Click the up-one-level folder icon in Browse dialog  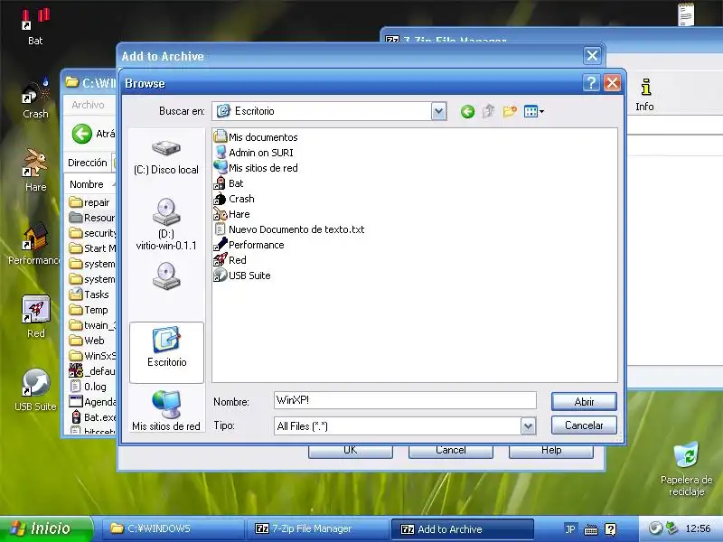coord(489,111)
